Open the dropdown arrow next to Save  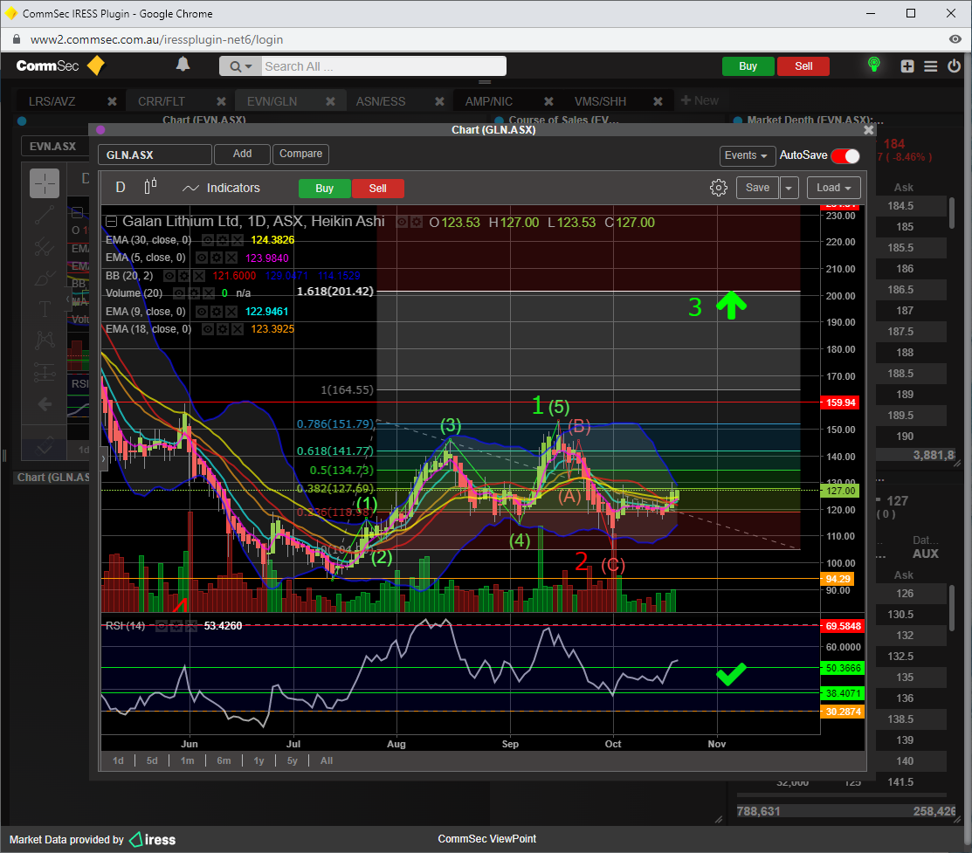[x=789, y=188]
